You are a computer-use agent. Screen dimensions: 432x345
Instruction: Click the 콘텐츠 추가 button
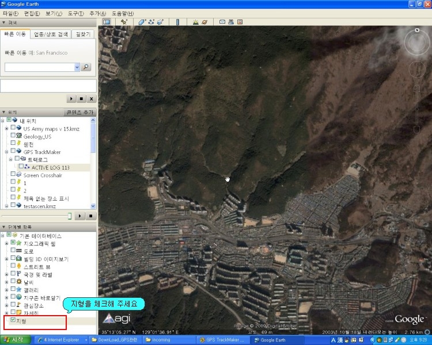(79, 112)
